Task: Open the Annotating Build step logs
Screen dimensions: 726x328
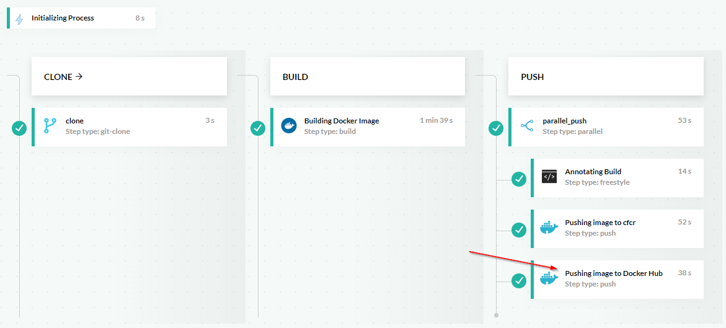Action: (618, 177)
